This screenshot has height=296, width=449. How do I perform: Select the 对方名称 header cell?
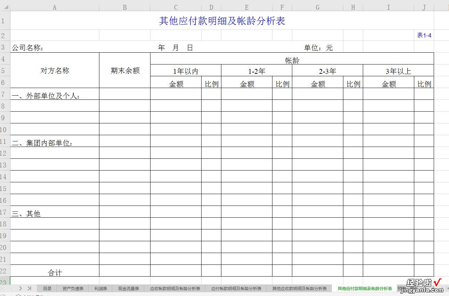[x=55, y=70]
